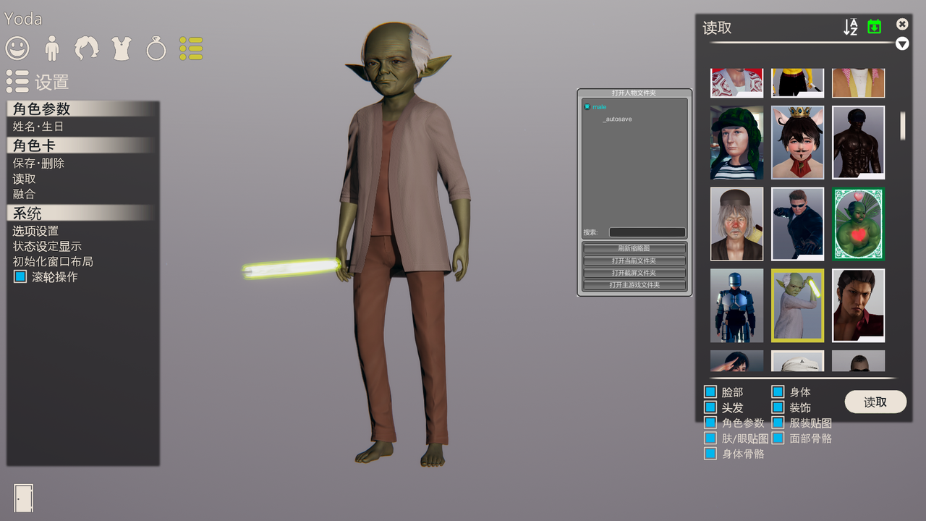Viewport: 926px width, 521px height.
Task: Toggle the 身体骨骼 checkbox
Action: click(x=710, y=454)
